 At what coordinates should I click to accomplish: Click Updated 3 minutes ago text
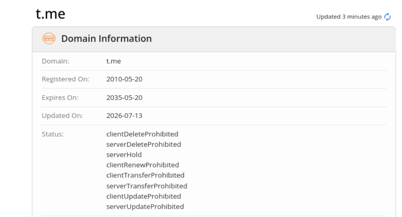(349, 17)
